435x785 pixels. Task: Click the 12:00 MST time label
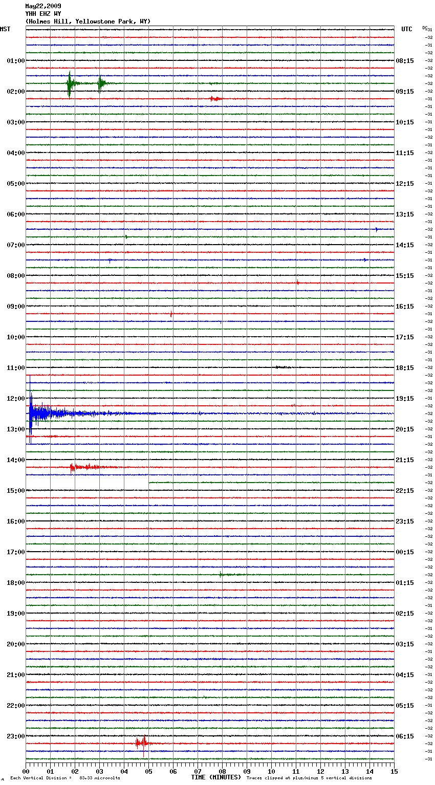(16, 399)
